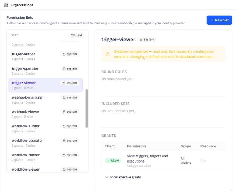Click the Permission Sets page heading
Screen dimensions: 236x192
pos(20,18)
